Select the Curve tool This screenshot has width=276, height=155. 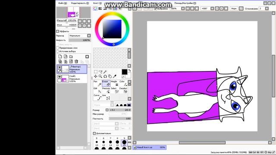click(97, 97)
